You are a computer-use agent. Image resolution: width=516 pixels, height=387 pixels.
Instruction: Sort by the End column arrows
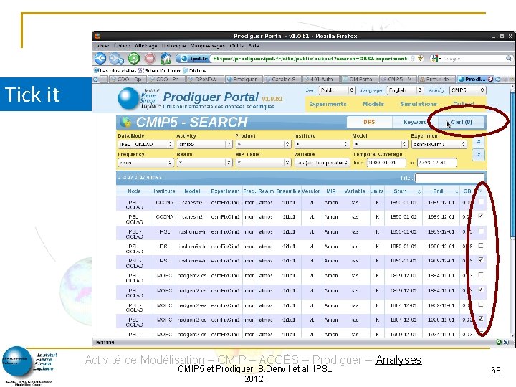point(457,191)
